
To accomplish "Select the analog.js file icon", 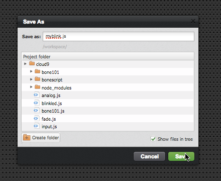I will [x=36, y=95].
